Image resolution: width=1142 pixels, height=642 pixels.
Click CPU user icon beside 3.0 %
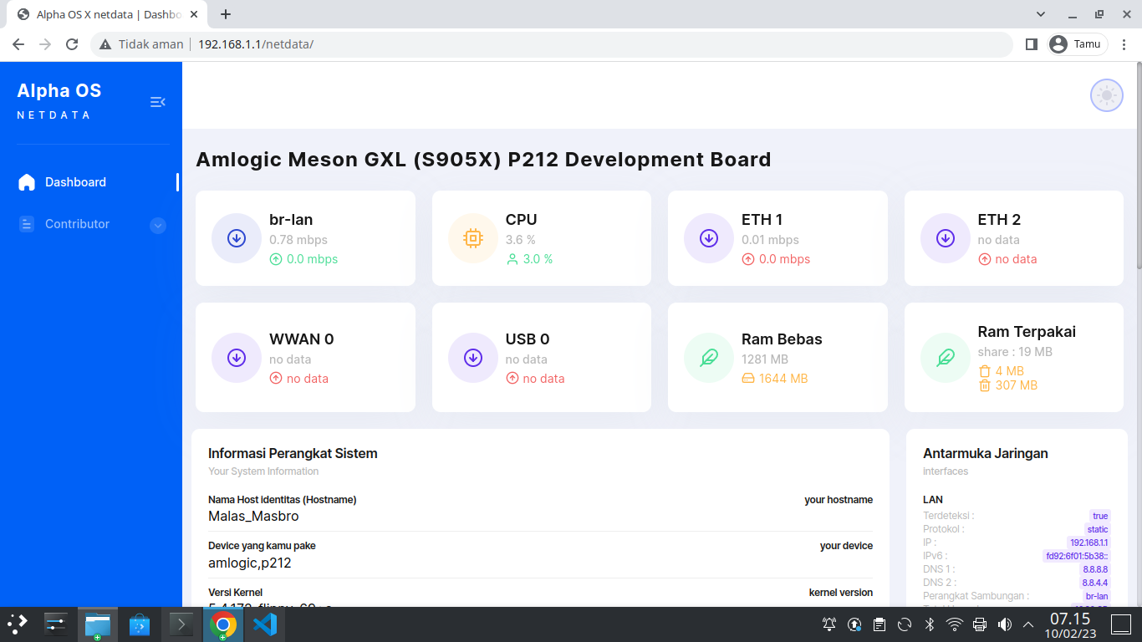point(512,259)
